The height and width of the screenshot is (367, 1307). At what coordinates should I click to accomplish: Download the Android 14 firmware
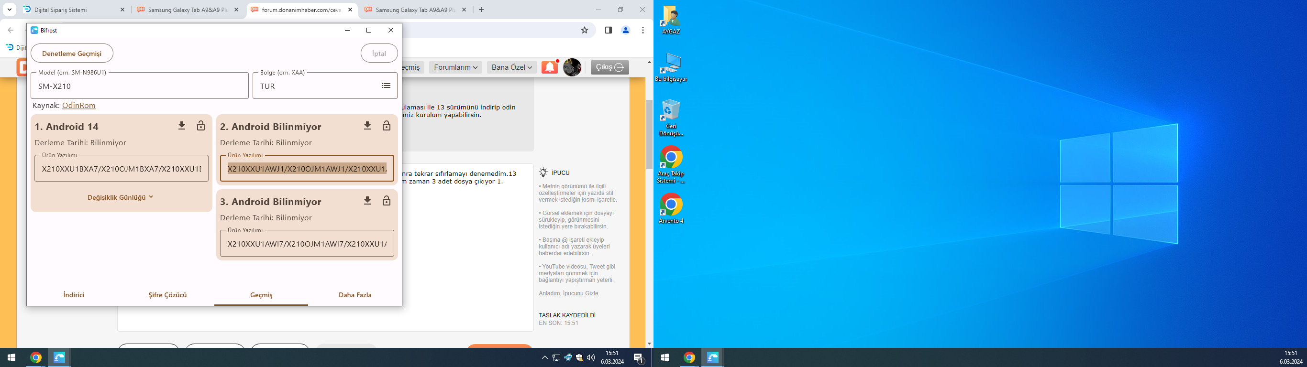point(182,126)
